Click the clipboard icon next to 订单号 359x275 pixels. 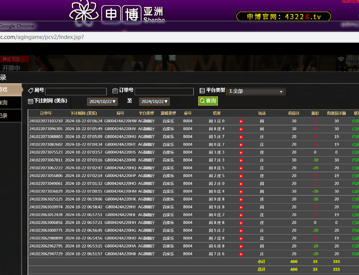[115, 91]
